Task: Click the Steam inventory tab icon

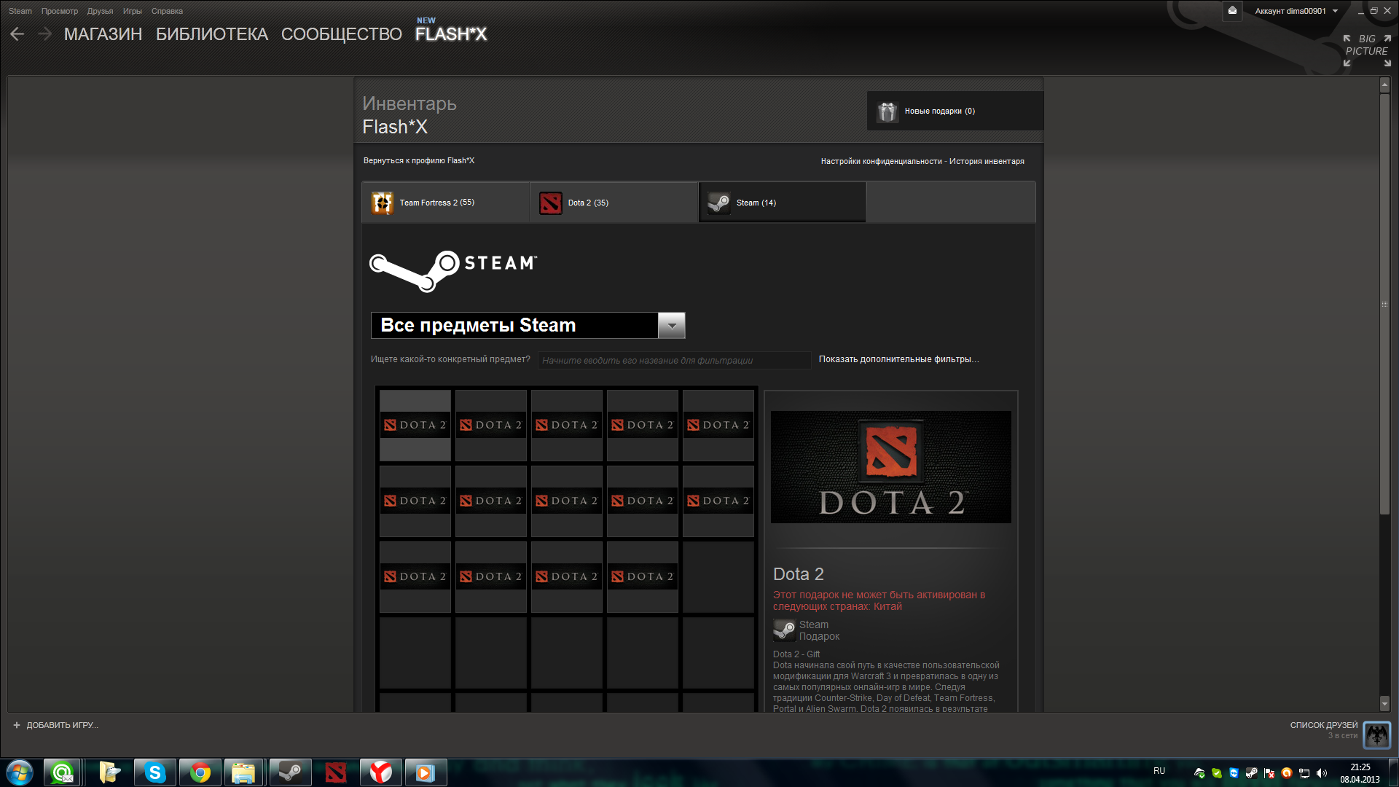Action: pyautogui.click(x=719, y=203)
